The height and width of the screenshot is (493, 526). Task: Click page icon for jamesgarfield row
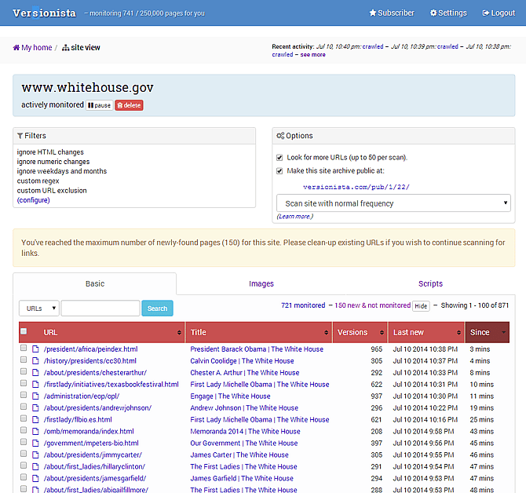35,478
